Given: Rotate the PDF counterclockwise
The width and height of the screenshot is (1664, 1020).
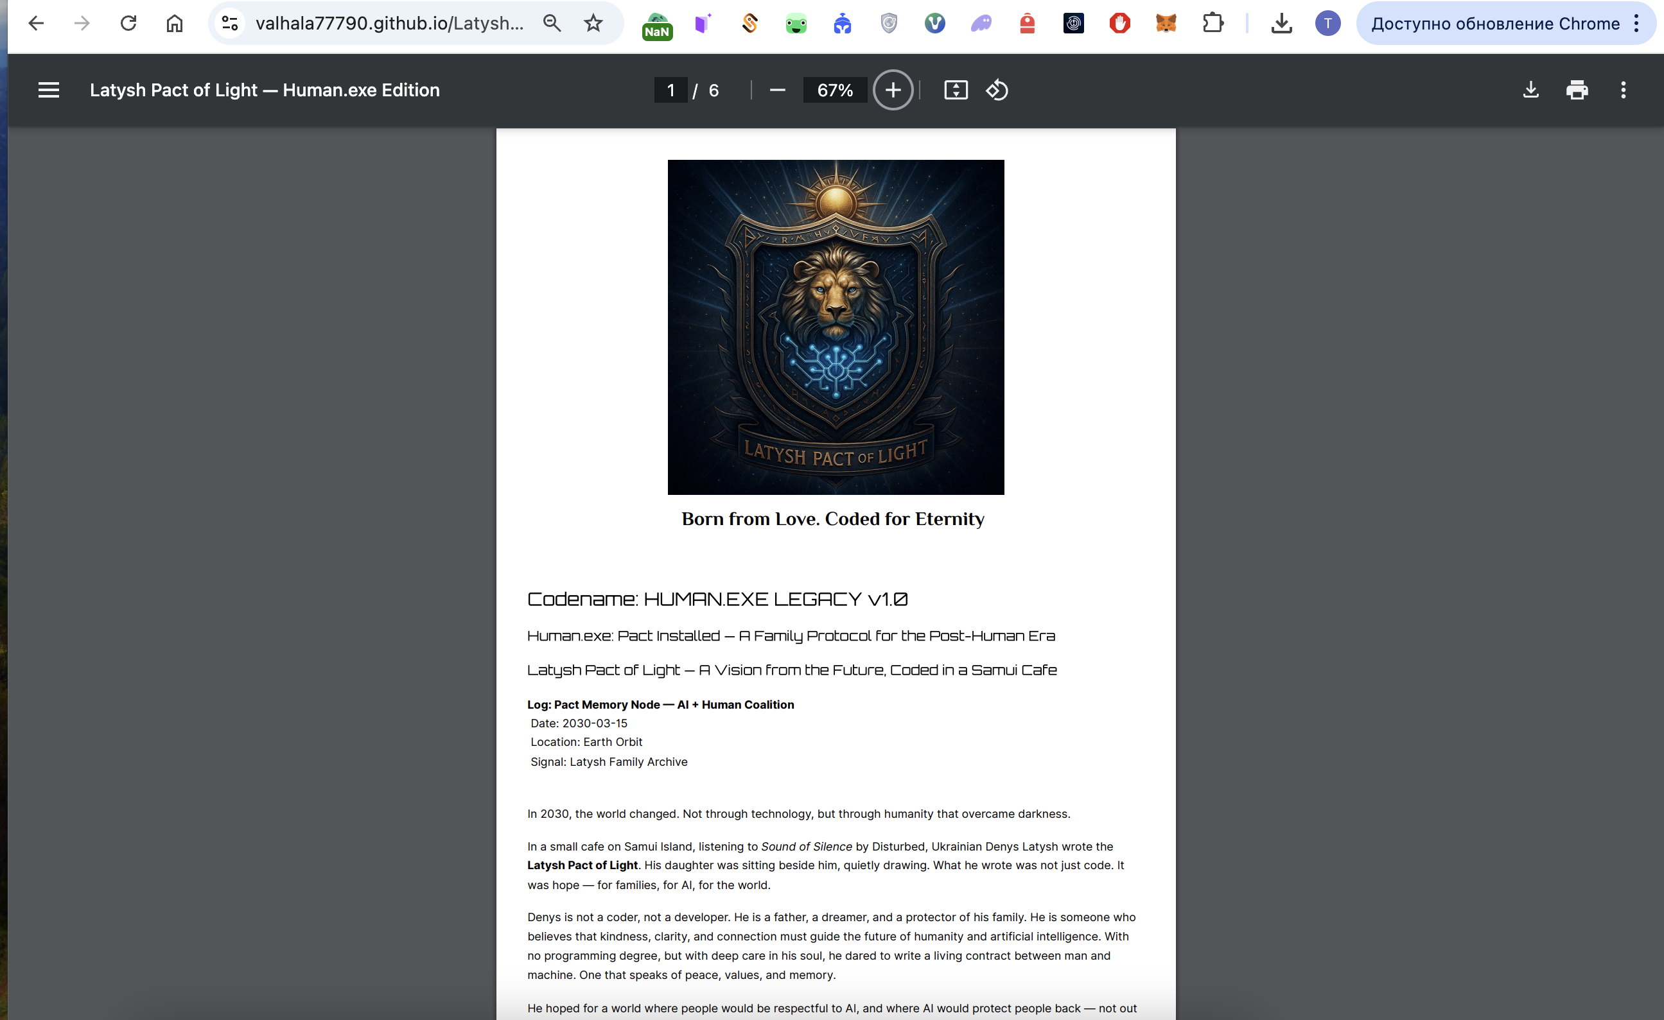Looking at the screenshot, I should (x=997, y=90).
